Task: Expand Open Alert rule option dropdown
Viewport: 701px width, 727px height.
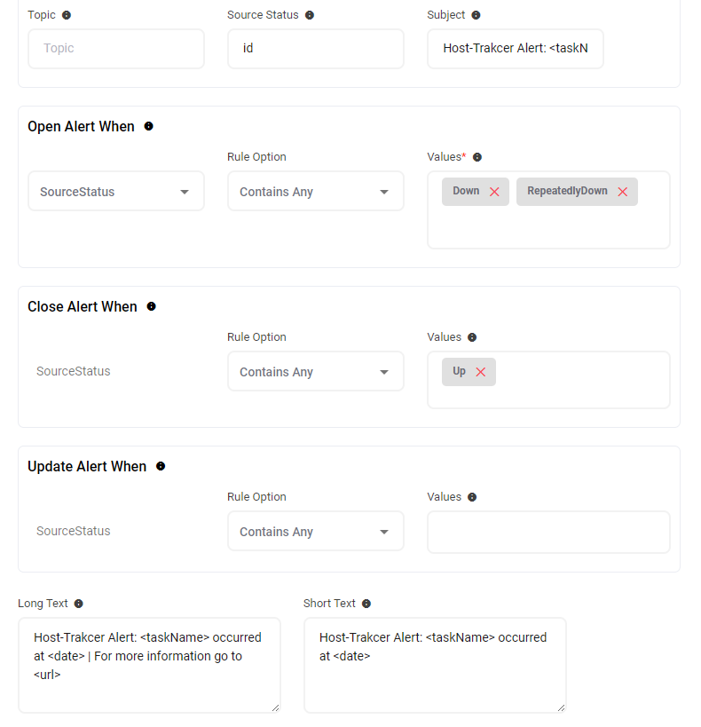Action: point(316,192)
